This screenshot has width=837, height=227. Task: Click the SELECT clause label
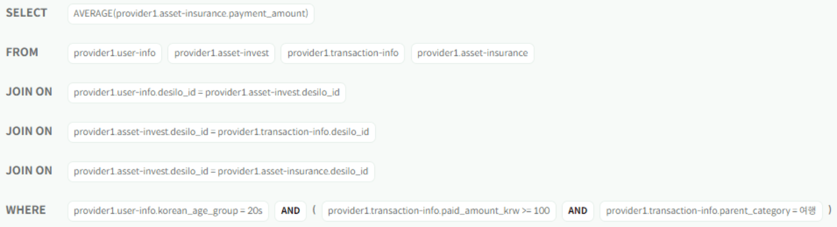(26, 13)
